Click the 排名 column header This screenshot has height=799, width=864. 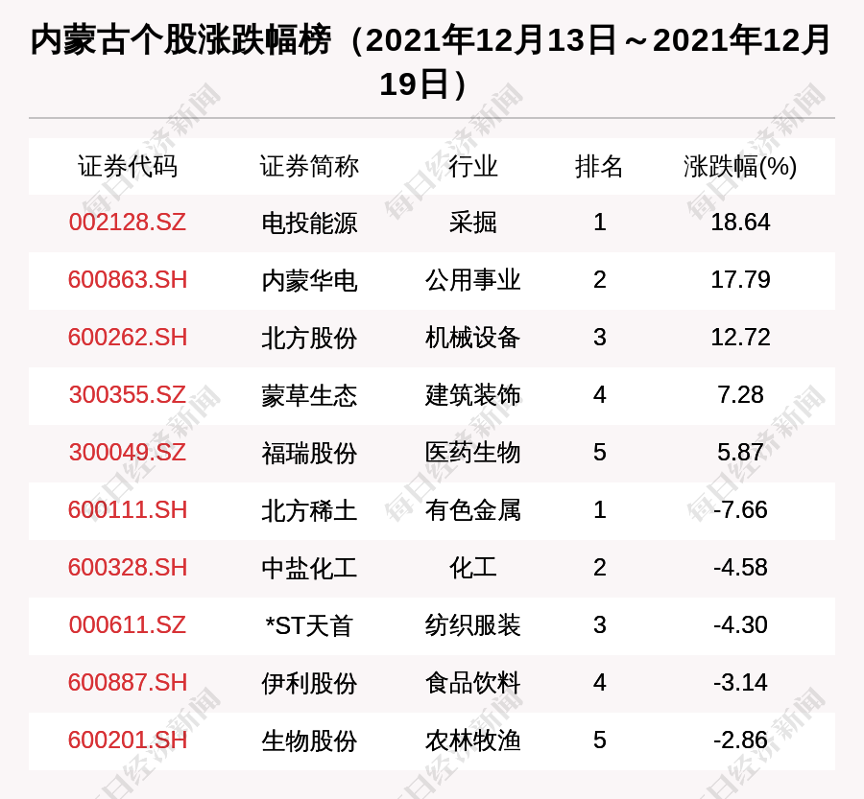coord(599,166)
